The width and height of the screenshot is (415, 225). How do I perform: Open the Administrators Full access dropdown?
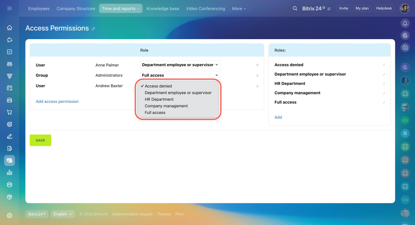tap(180, 75)
